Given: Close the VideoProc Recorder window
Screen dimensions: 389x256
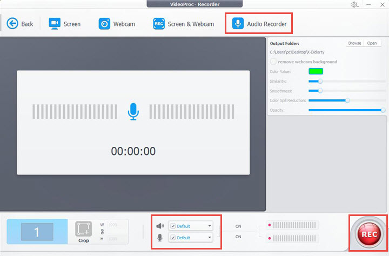Looking at the screenshot, I should click(383, 4).
